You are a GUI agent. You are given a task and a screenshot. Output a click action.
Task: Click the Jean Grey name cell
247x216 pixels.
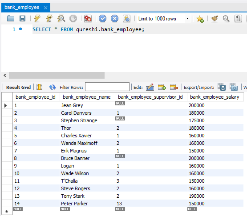[87, 105]
